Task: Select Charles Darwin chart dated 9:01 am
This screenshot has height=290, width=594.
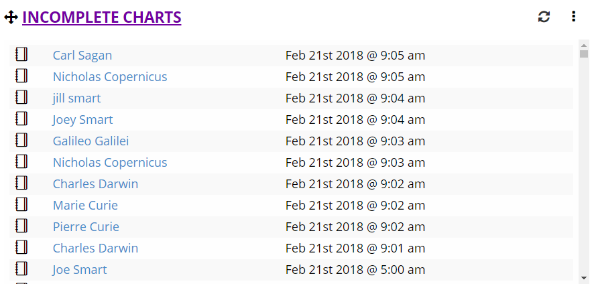Action: click(x=95, y=248)
